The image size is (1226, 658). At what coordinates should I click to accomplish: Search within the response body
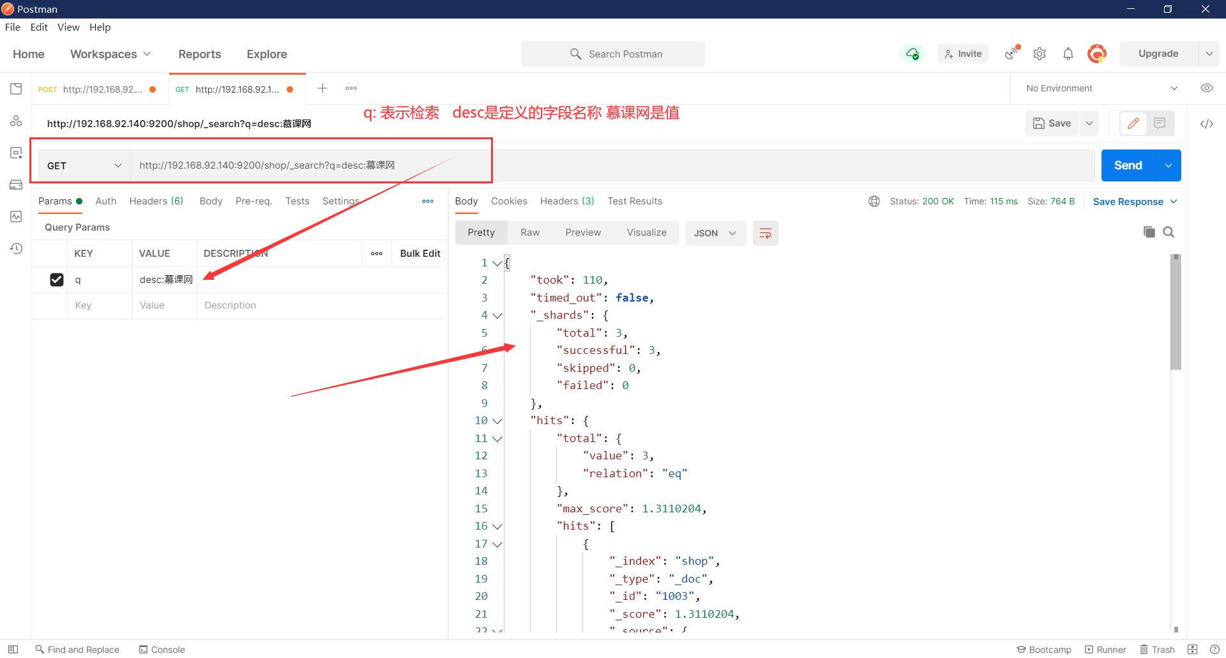pos(1169,232)
